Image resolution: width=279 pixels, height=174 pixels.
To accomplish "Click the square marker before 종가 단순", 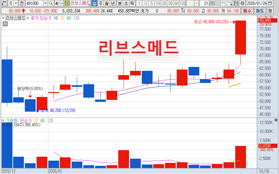I will point(28,18).
